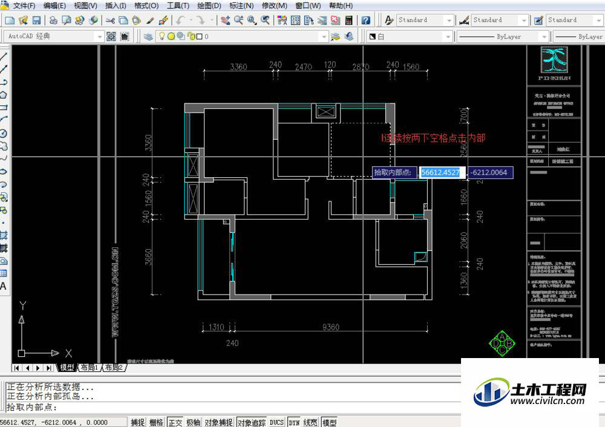Open the plot preview icon
This screenshot has height=427, width=605.
(x=67, y=20)
